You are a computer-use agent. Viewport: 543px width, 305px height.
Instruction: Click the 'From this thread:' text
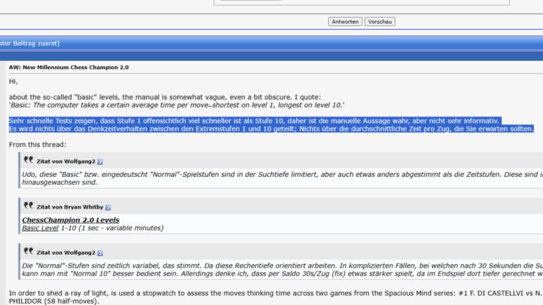(37, 145)
